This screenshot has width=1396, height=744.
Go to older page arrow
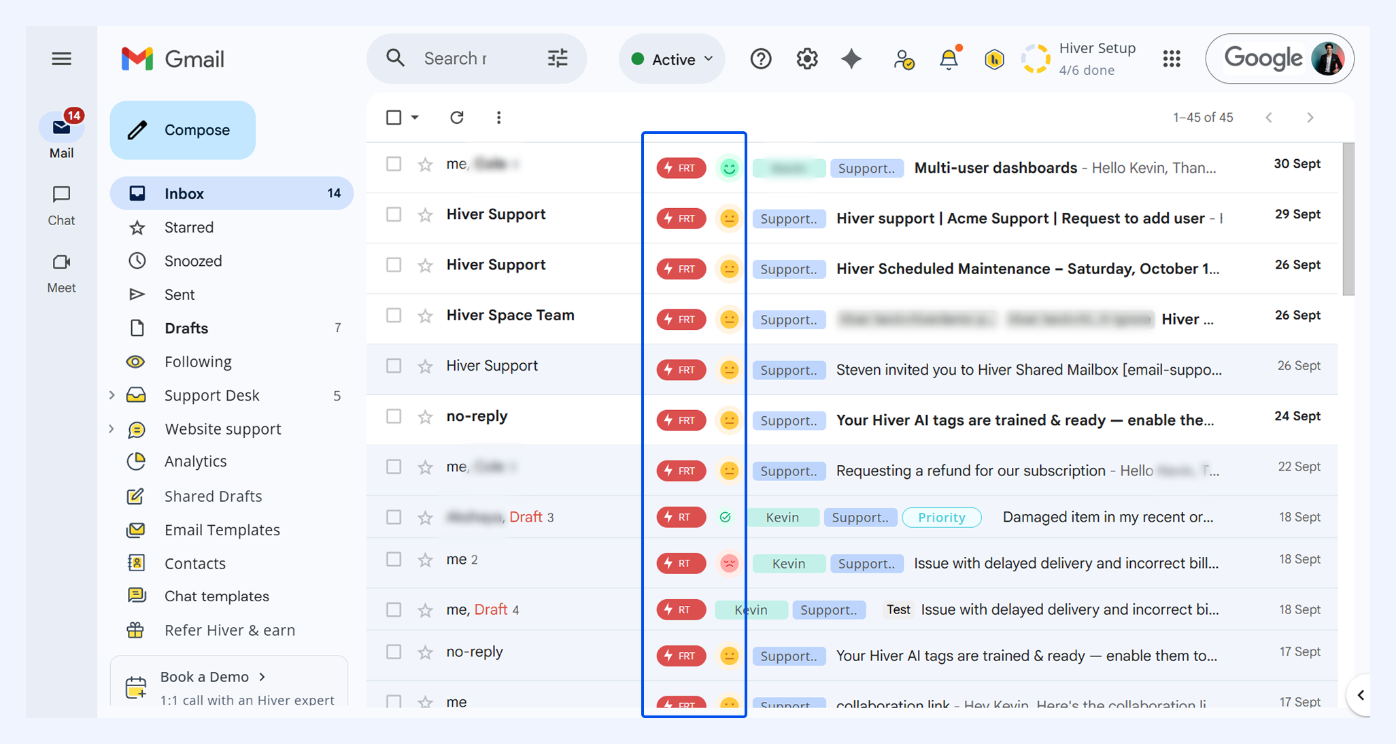pyautogui.click(x=1310, y=118)
